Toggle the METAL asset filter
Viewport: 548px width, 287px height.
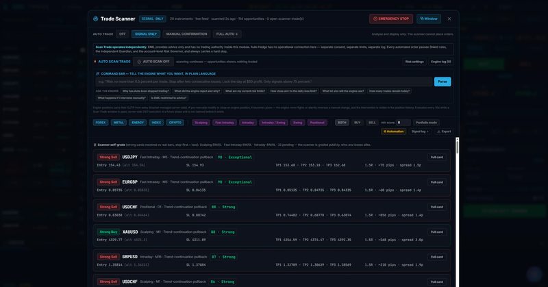coord(119,123)
